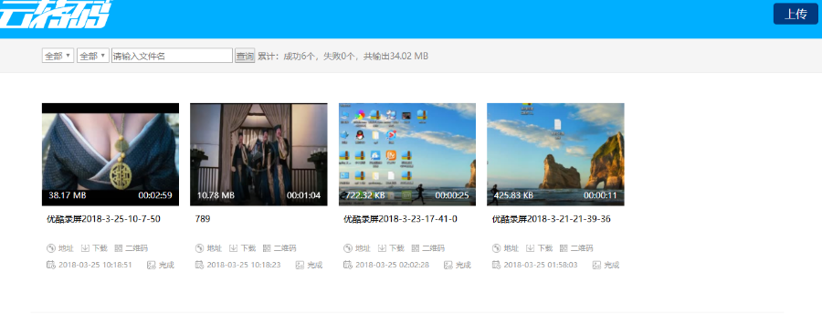Open the 38.17 MB video thumbnail
This screenshot has height=335, width=822.
point(111,154)
